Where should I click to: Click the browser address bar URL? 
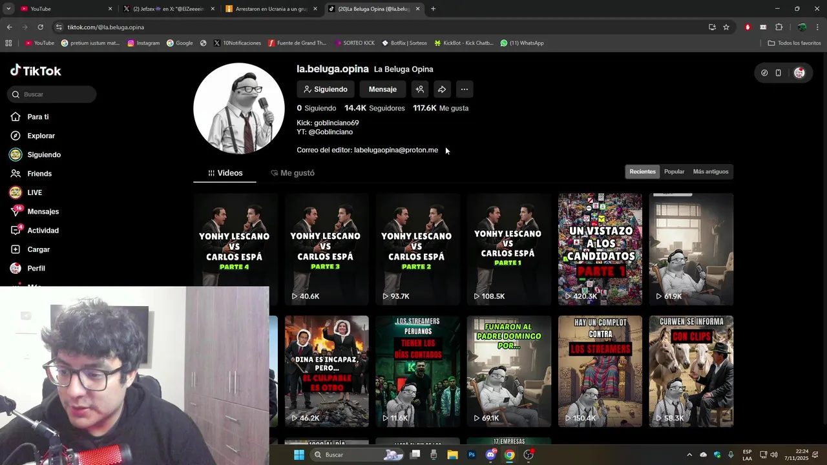coord(106,27)
